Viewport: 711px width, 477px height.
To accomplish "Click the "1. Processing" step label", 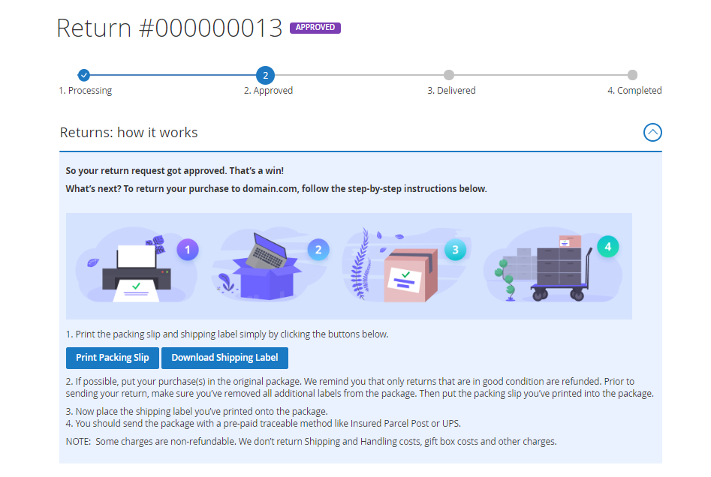I will point(86,91).
